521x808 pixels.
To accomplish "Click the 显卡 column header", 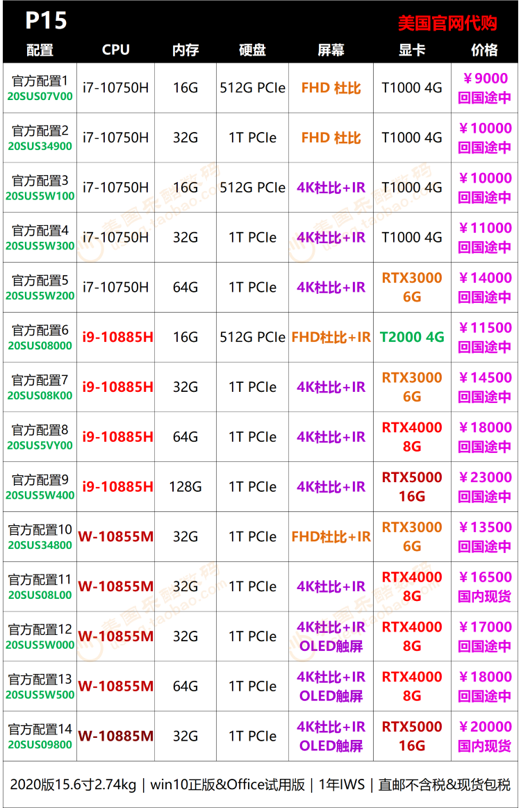I will pos(412,50).
